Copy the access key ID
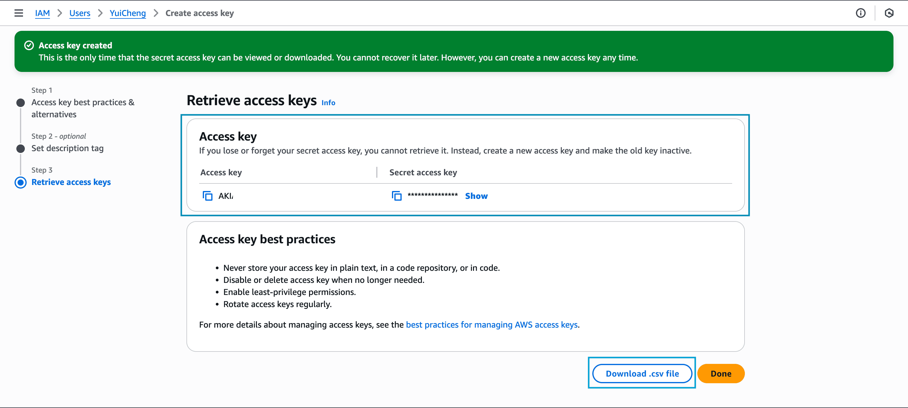 (x=207, y=196)
